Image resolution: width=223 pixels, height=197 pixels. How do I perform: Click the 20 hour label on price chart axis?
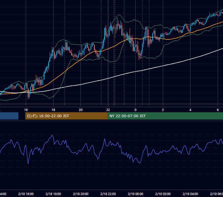[x=81, y=110]
